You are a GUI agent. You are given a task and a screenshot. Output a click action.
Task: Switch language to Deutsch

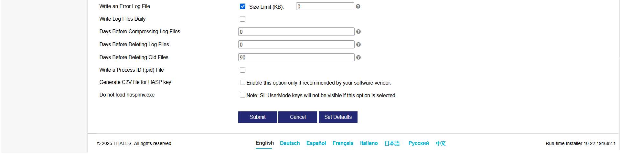(x=290, y=143)
